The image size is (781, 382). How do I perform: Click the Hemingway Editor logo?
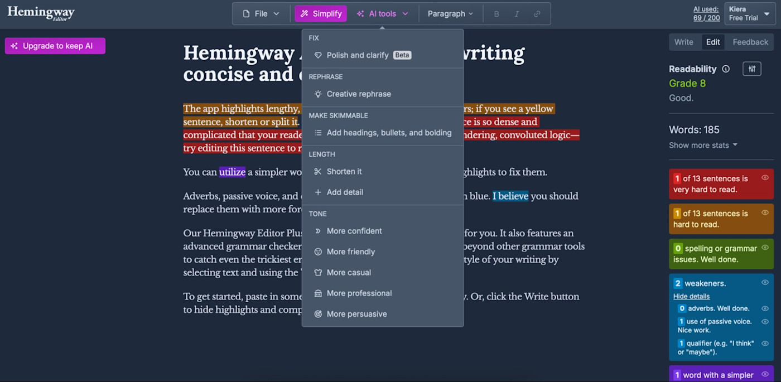(x=41, y=13)
